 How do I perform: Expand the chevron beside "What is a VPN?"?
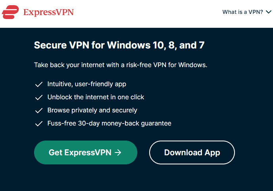coord(269,12)
